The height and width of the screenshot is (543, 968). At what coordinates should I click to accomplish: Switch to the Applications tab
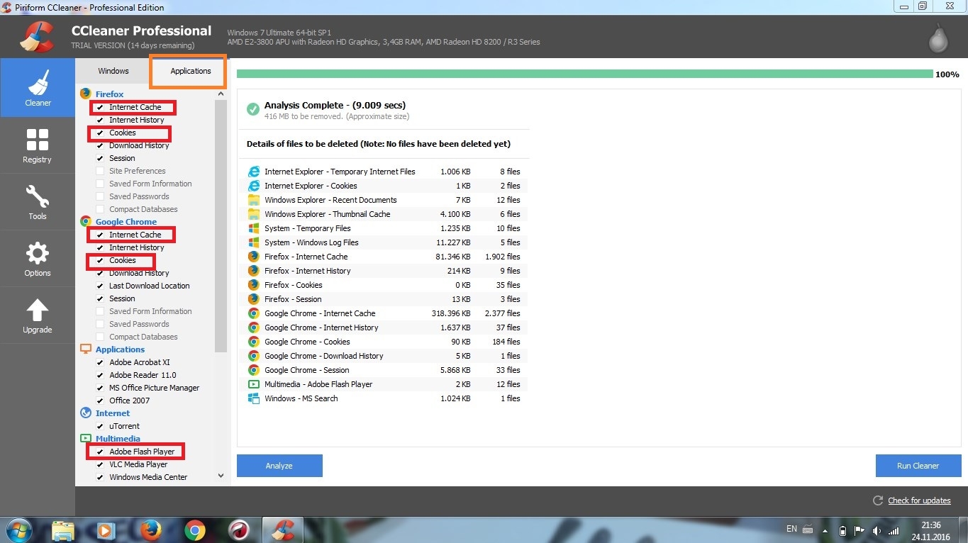[x=190, y=71]
